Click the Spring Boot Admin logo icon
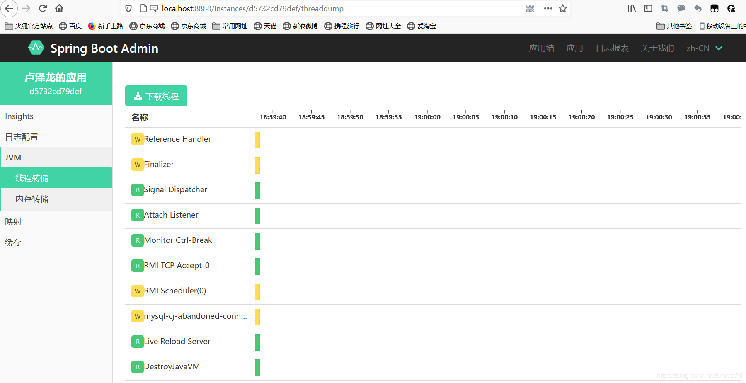Image resolution: width=746 pixels, height=383 pixels. [36, 48]
